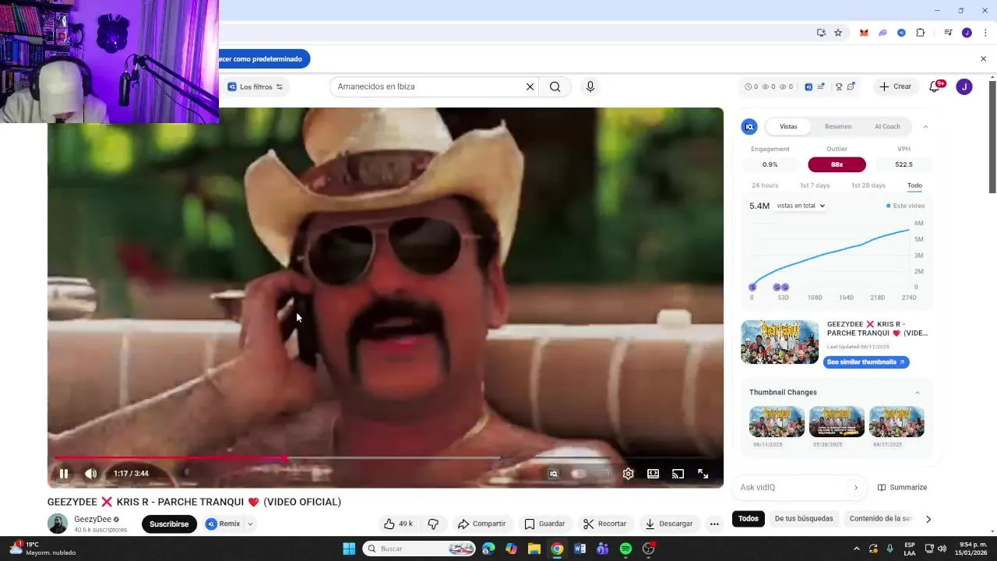This screenshot has width=997, height=561.
Task: Click the 88x Outlier badge
Action: (837, 164)
